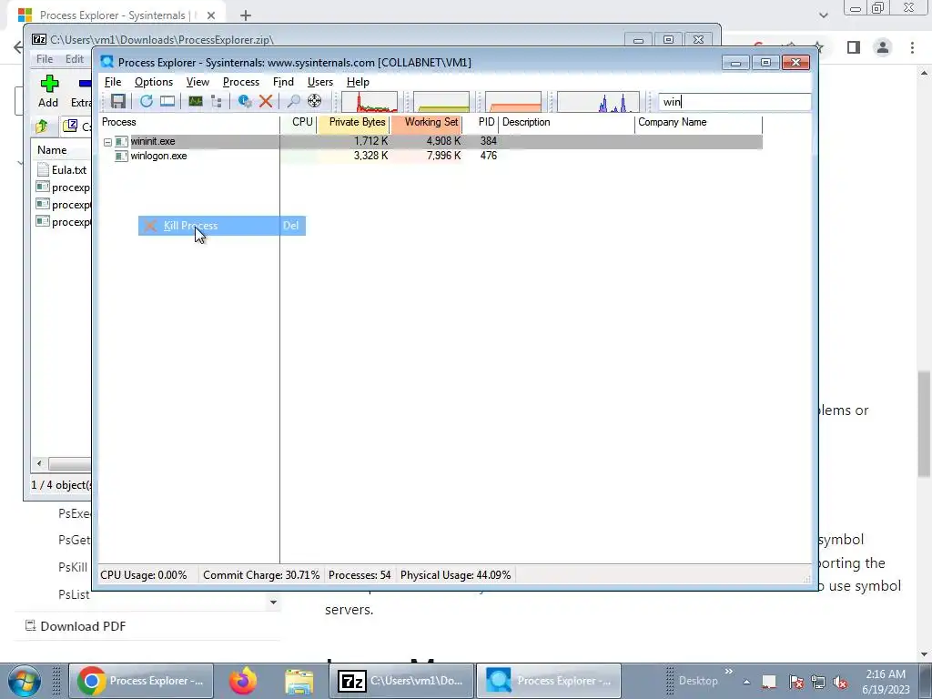Open the Help menu
Screen dimensions: 932x699
tap(358, 82)
